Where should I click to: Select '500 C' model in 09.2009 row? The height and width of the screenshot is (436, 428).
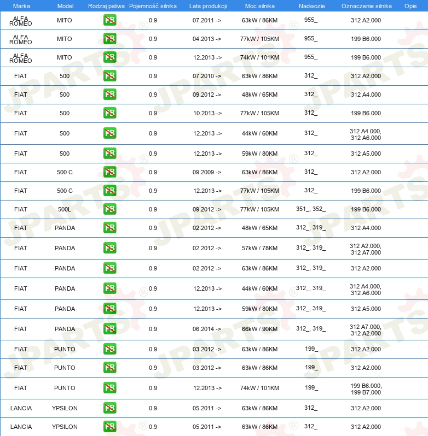[x=65, y=172]
